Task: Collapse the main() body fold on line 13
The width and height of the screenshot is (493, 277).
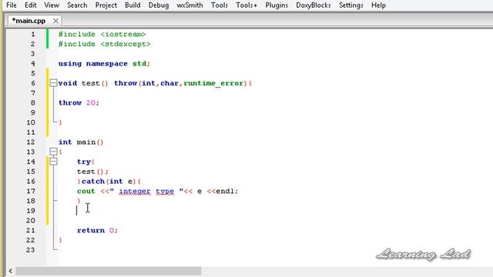Action: (x=53, y=152)
